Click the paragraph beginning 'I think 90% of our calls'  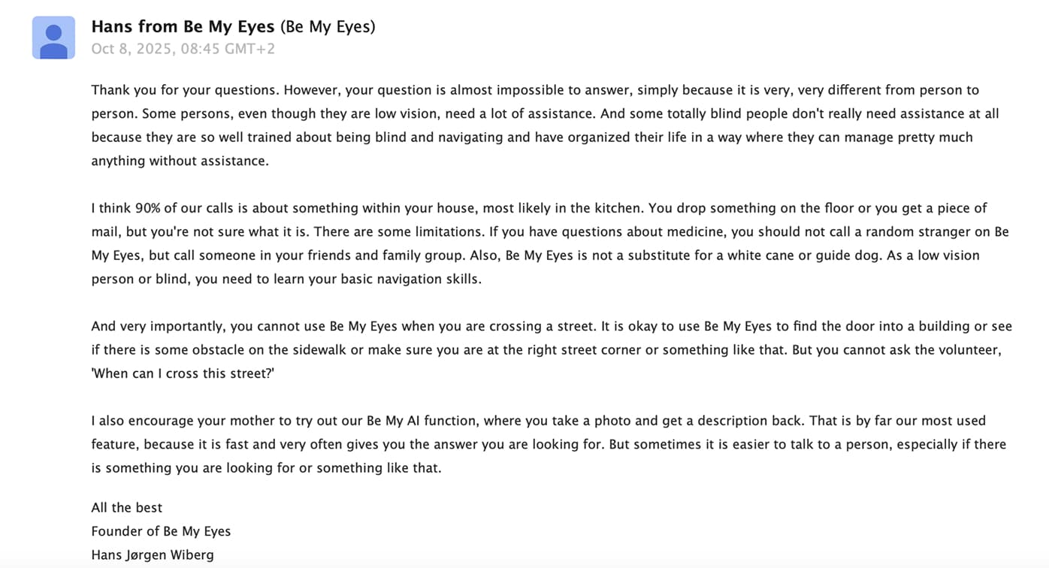coord(550,243)
